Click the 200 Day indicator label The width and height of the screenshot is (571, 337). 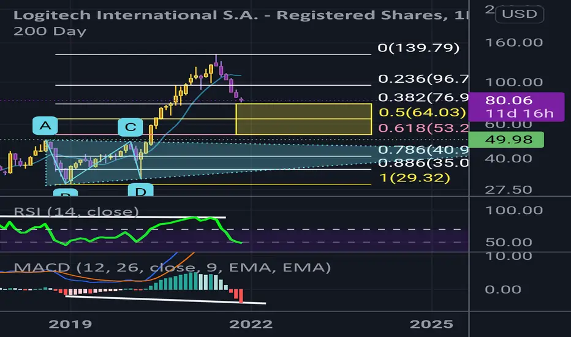[50, 31]
